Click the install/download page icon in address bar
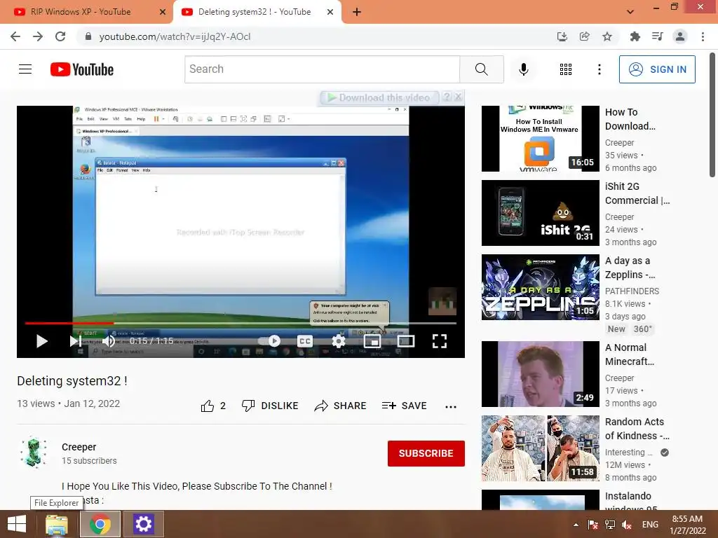The height and width of the screenshot is (538, 718). tap(562, 36)
